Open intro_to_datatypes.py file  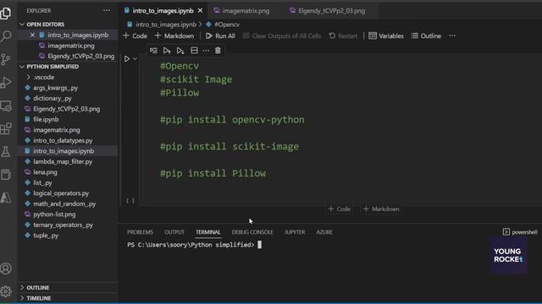click(x=63, y=141)
